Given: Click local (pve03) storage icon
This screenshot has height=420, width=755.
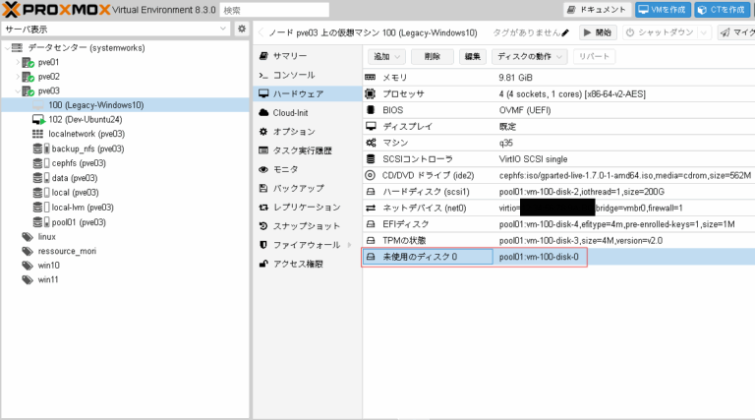Looking at the screenshot, I should [41, 193].
